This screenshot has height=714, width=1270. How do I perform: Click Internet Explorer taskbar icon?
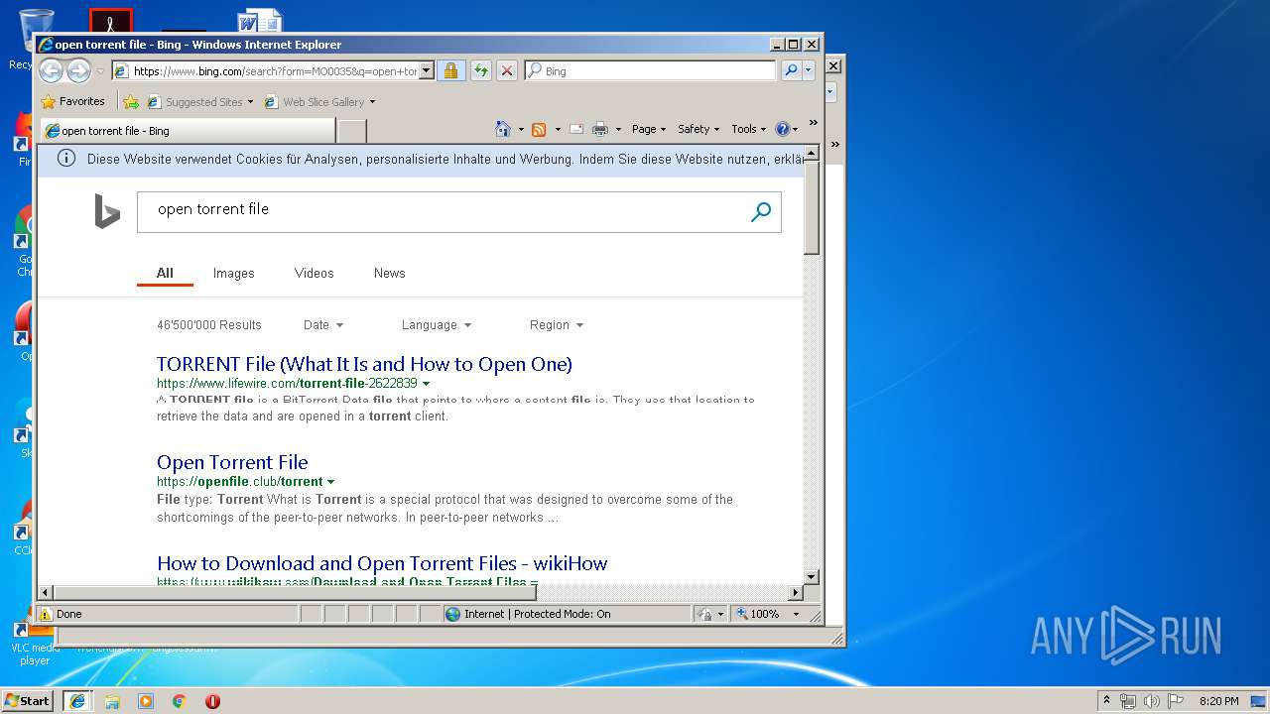pyautogui.click(x=77, y=701)
